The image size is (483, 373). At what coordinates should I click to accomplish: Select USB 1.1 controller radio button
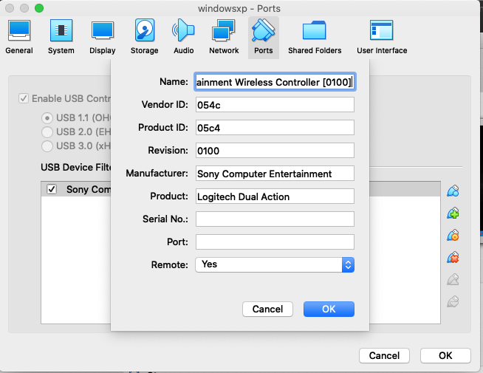coord(47,118)
